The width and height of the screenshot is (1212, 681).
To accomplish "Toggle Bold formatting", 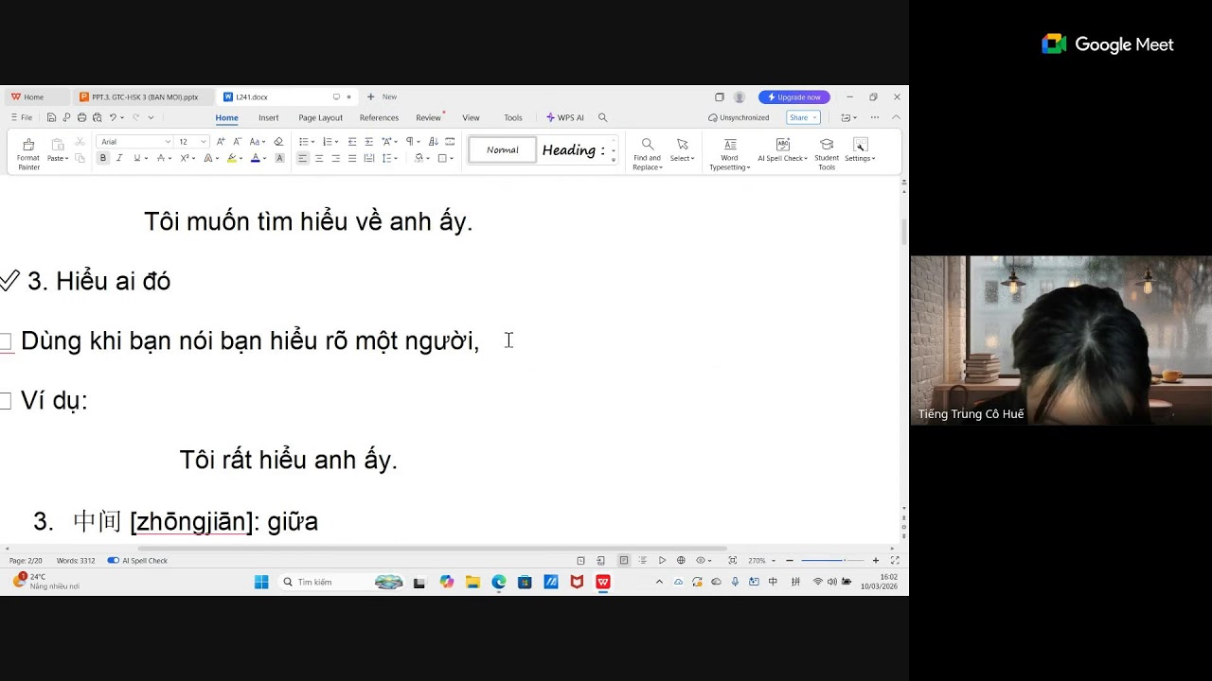I will [x=103, y=158].
